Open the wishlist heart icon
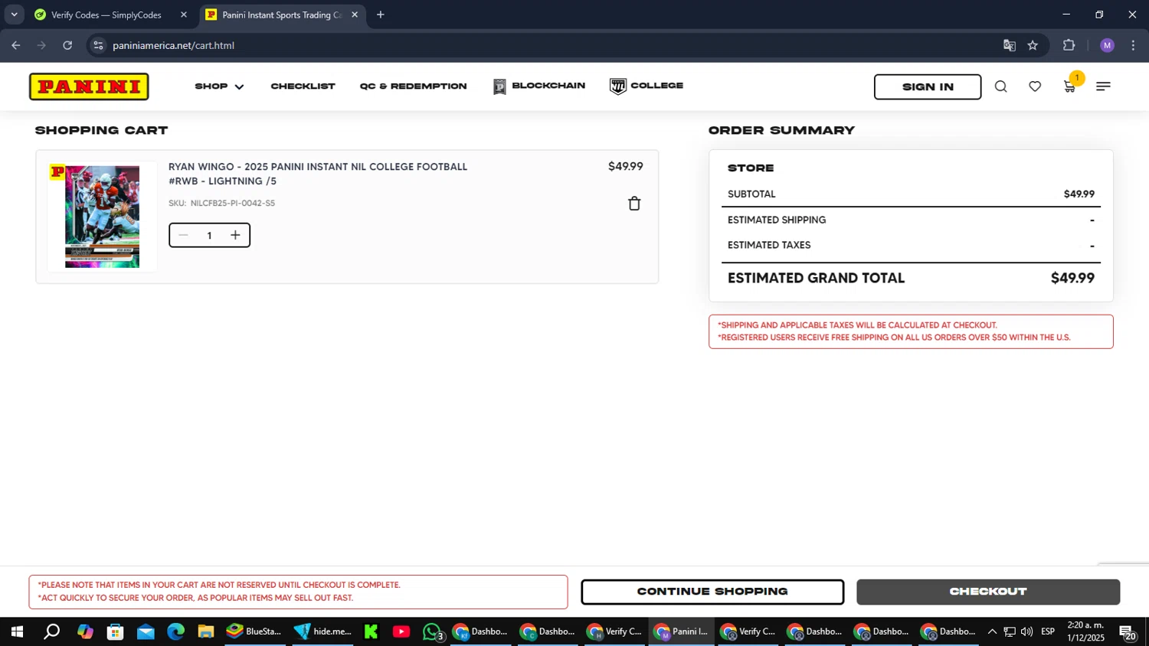1149x646 pixels. (1035, 86)
